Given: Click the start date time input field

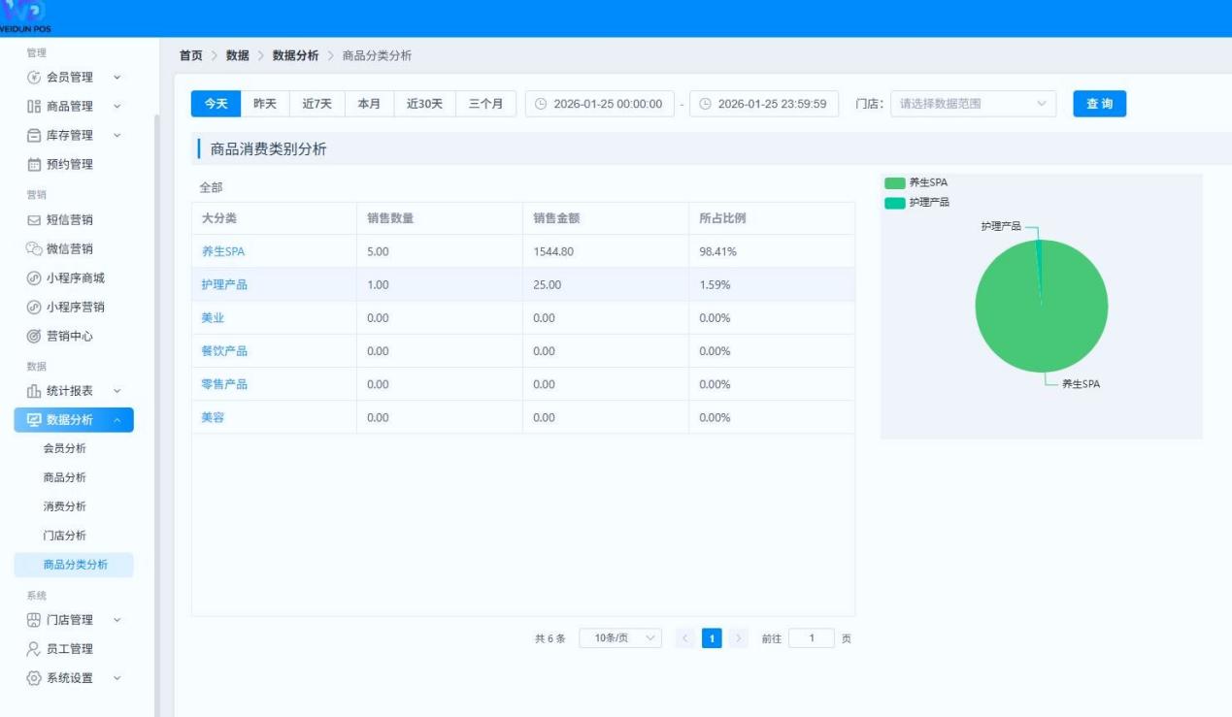Looking at the screenshot, I should point(600,104).
